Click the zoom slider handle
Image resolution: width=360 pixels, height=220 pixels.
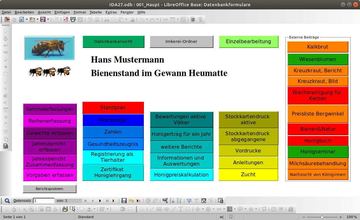click(322, 217)
